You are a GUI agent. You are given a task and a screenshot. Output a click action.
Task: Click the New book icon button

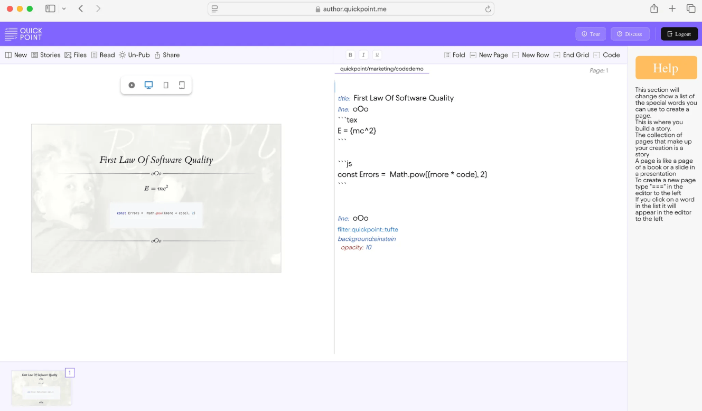pos(16,55)
